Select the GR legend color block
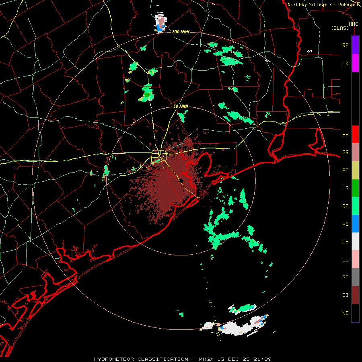Viewport: 362px width, 362px height. point(355,152)
